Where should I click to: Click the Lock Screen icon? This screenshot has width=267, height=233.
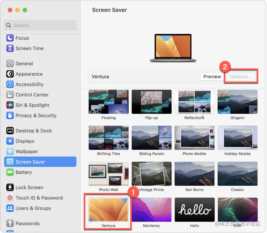coord(10,187)
